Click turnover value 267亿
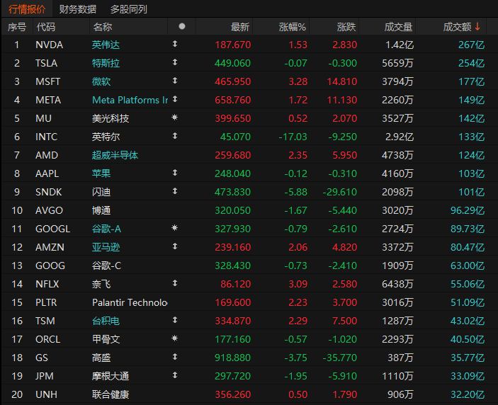Screen dimensions: 498x405 pyautogui.click(x=471, y=45)
